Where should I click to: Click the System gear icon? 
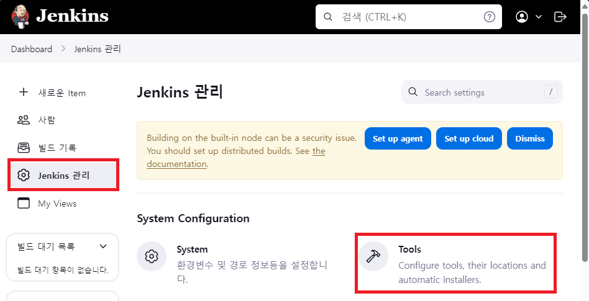coord(152,257)
